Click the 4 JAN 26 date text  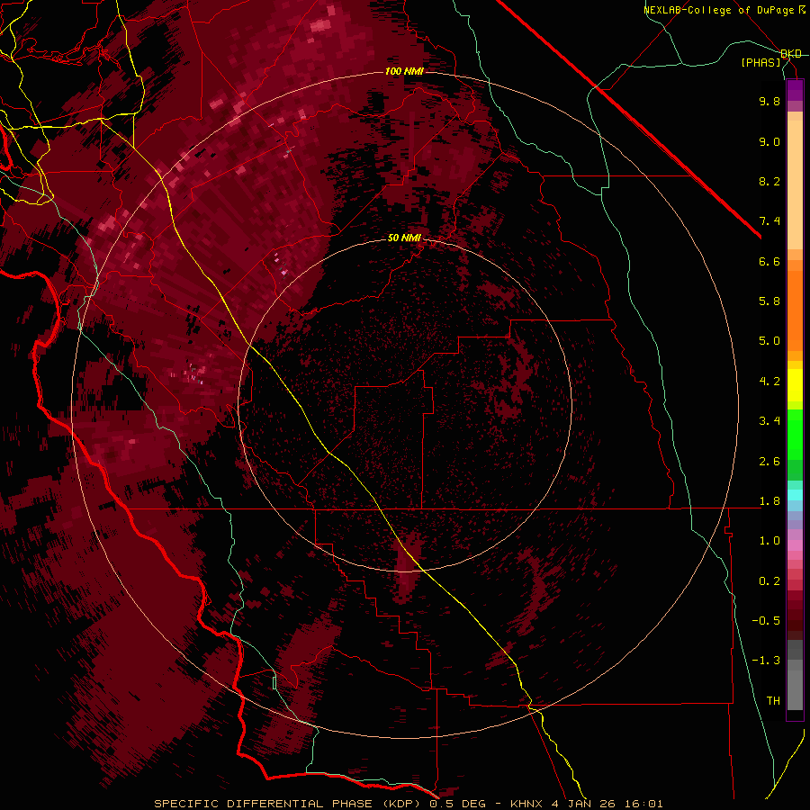pyautogui.click(x=583, y=804)
